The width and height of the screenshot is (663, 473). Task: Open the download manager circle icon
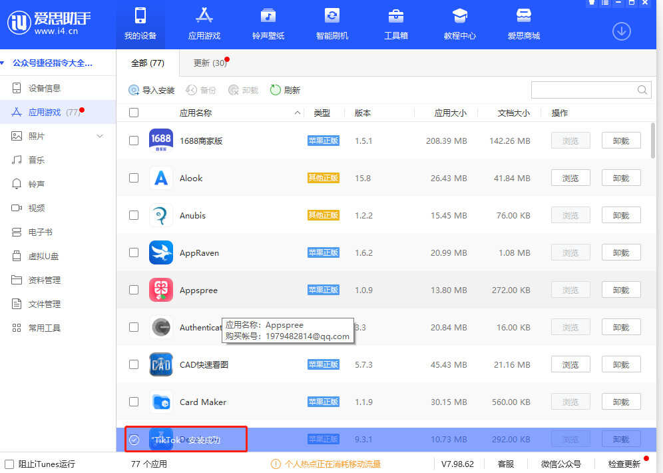click(x=621, y=31)
